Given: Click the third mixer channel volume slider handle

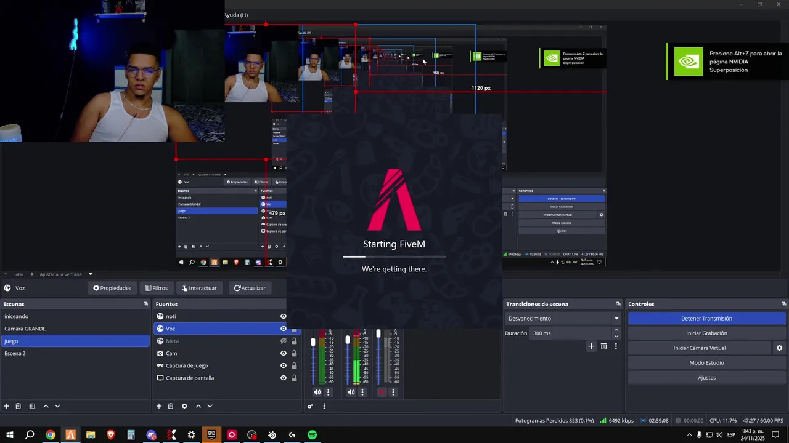Looking at the screenshot, I should (378, 334).
